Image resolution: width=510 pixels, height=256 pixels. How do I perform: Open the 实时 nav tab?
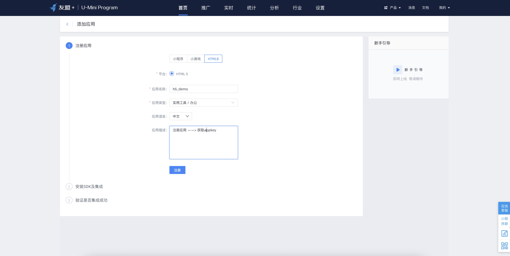(x=229, y=8)
